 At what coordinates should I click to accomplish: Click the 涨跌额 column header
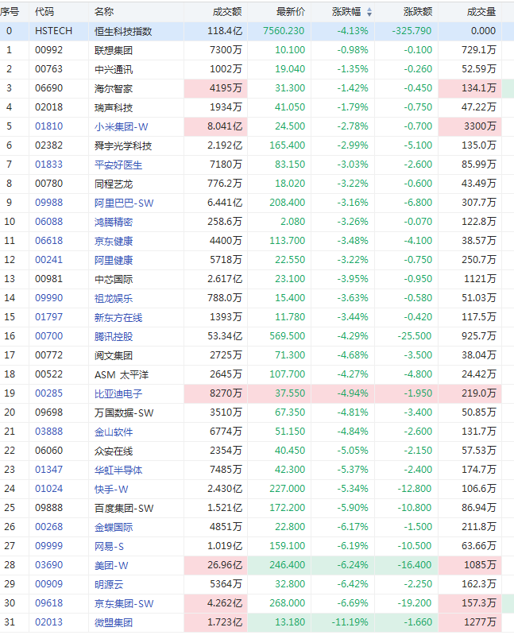[x=417, y=12]
